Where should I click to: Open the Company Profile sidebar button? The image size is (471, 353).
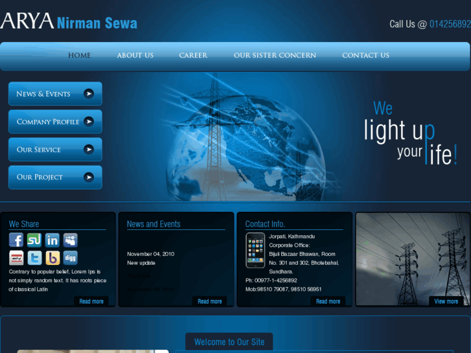(55, 121)
